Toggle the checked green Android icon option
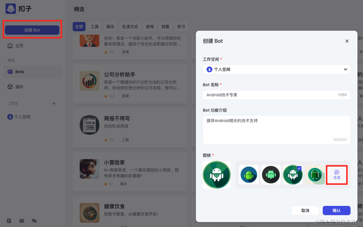Viewport: 363px width, 227px height. (x=293, y=175)
